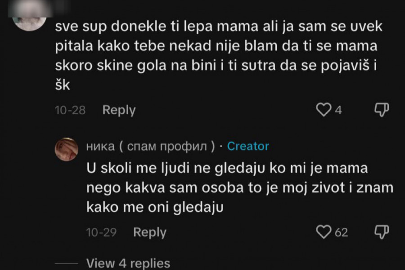Like the Creator's reply with the heart icon

(x=324, y=232)
